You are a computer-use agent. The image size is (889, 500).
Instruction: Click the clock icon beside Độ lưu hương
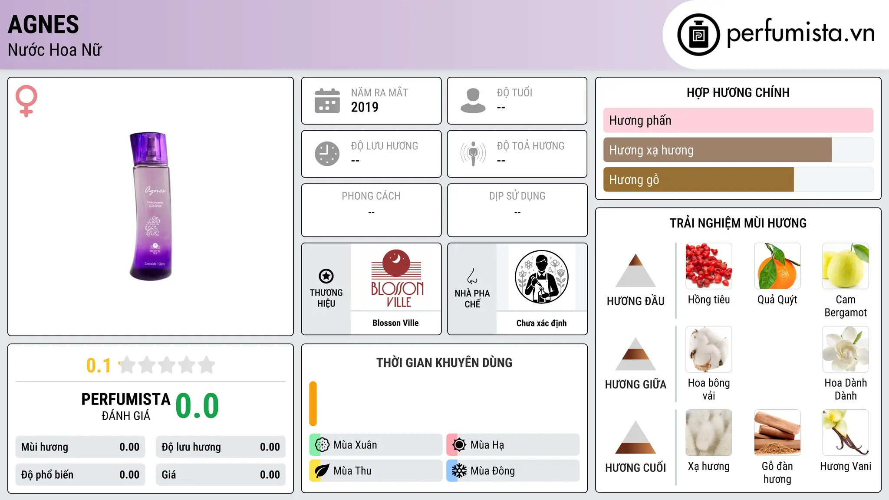(327, 154)
